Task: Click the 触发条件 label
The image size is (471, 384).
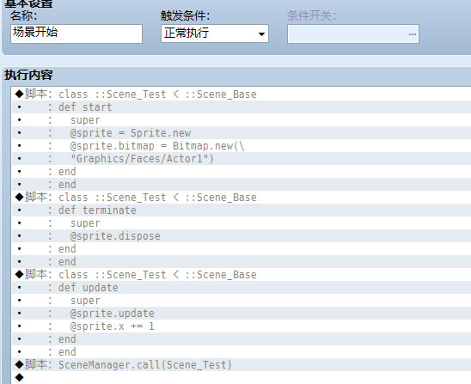Action: [x=185, y=15]
